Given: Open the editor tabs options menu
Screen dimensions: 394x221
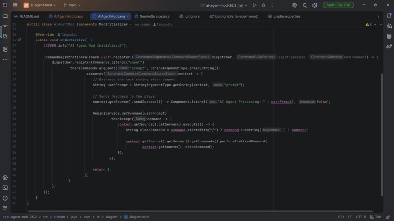Looking at the screenshot, I should [x=379, y=16].
